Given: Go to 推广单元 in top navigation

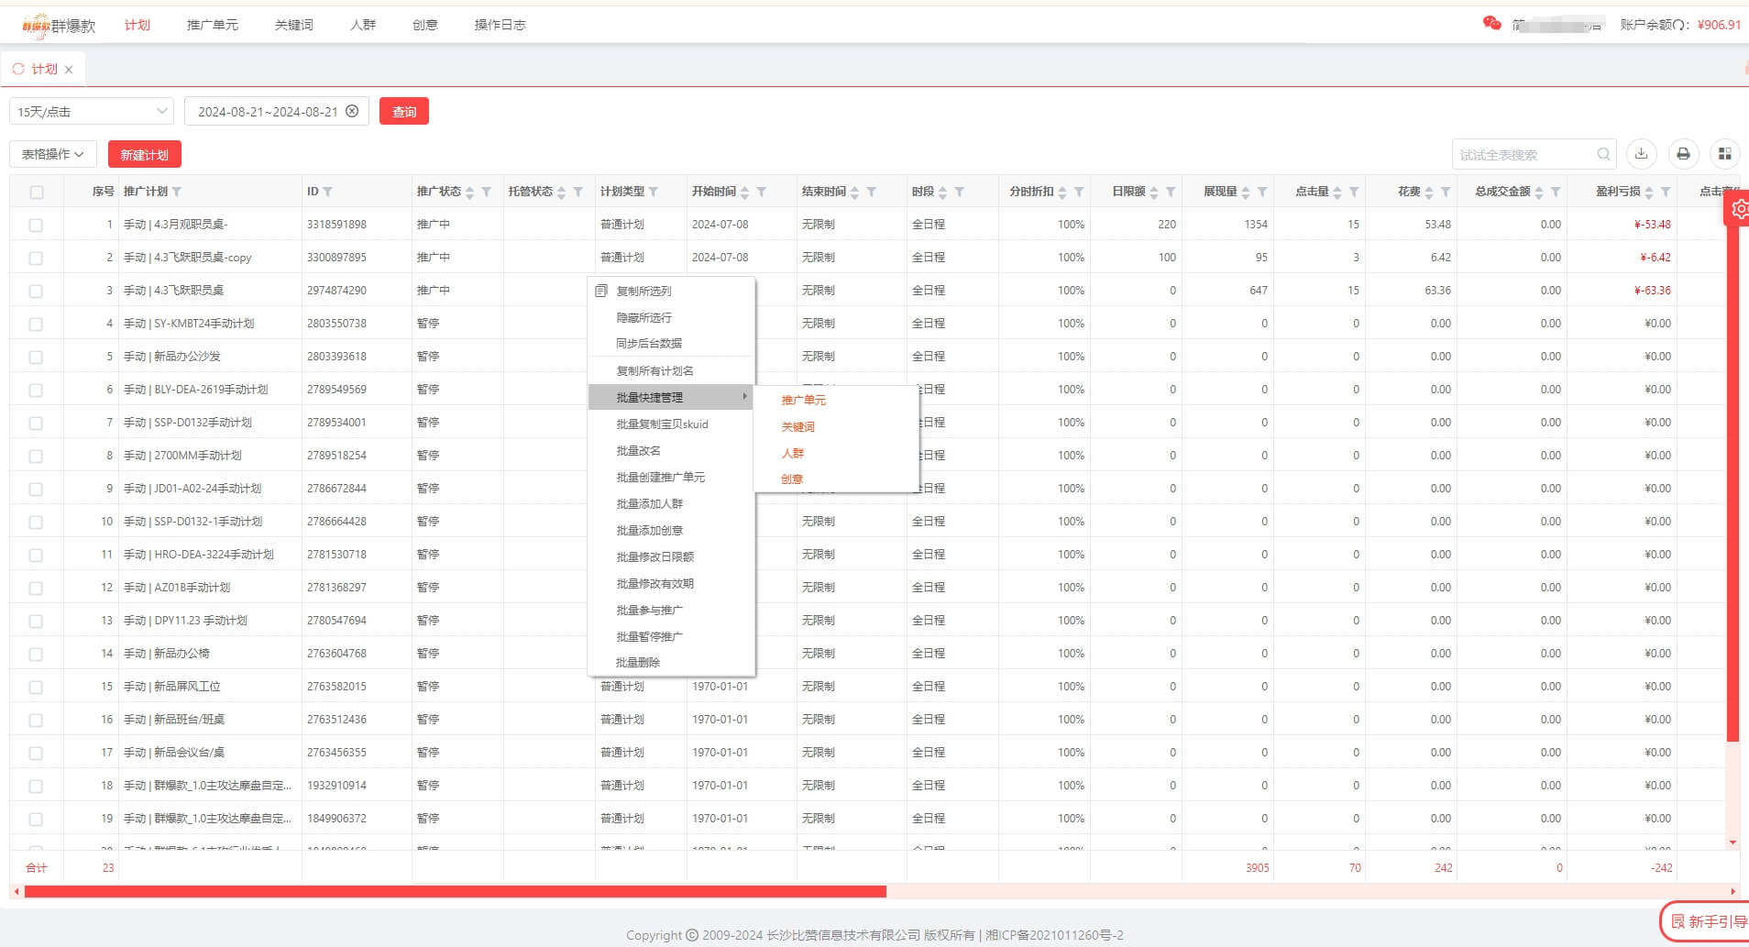Looking at the screenshot, I should (x=213, y=25).
